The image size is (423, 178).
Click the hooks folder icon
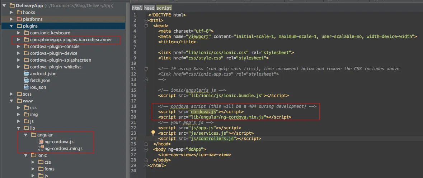(x=19, y=13)
